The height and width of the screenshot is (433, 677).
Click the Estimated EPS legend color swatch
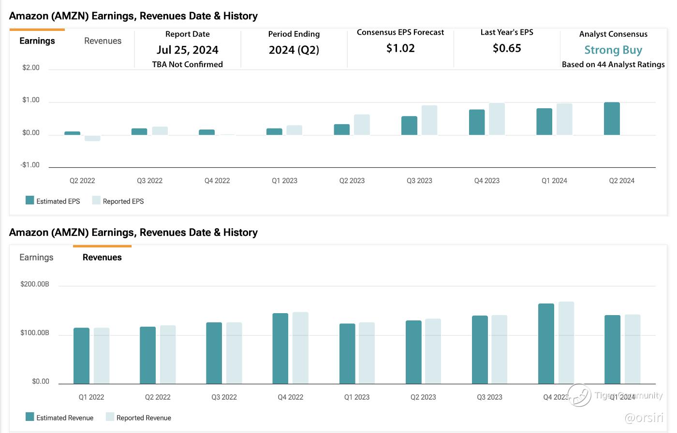pyautogui.click(x=30, y=201)
